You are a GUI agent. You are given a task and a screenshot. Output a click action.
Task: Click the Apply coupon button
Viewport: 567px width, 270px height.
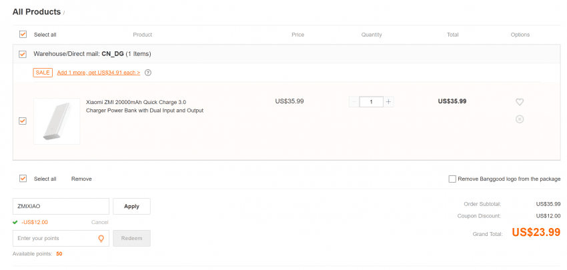131,207
